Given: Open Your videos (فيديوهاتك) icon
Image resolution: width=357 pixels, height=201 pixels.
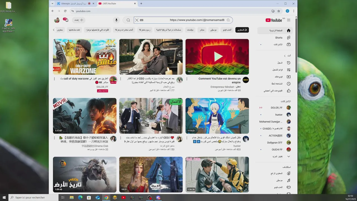Looking at the screenshot, I should 289,77.
